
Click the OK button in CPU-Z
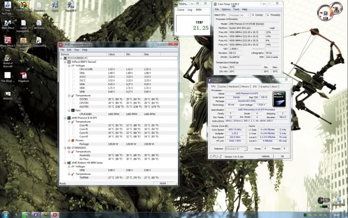282,157
